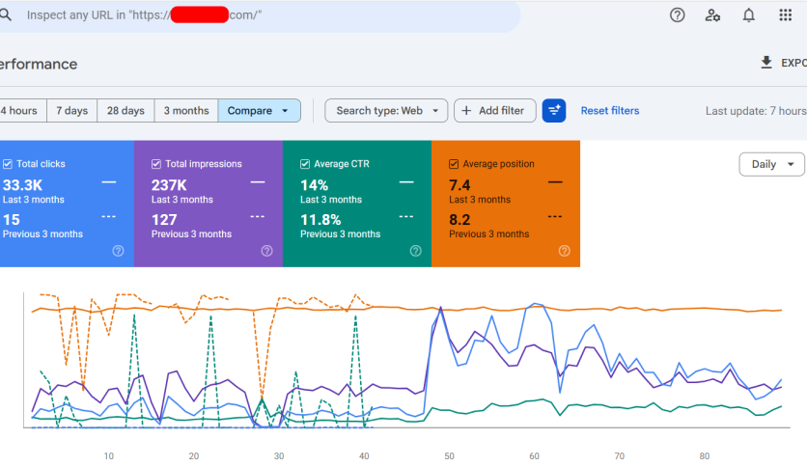Toggle the Average position checkbox
Image resolution: width=807 pixels, height=467 pixels.
(x=454, y=164)
